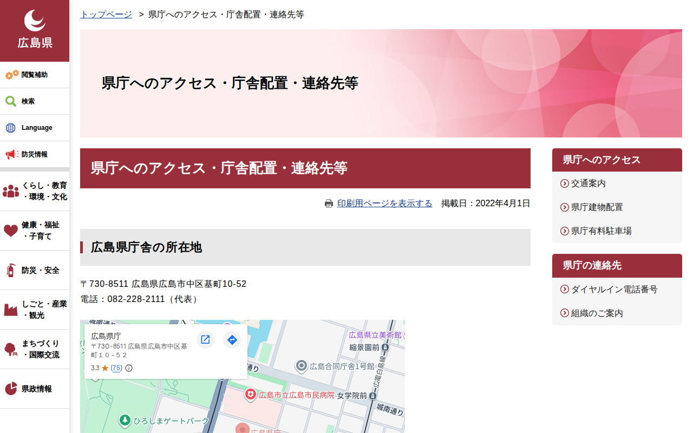Click the arrow bullet beside 県庁有料駐車場
Image resolution: width=693 pixels, height=433 pixels.
pyautogui.click(x=565, y=231)
